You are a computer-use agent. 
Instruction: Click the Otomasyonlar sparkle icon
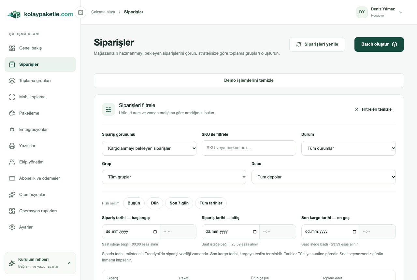click(x=12, y=195)
